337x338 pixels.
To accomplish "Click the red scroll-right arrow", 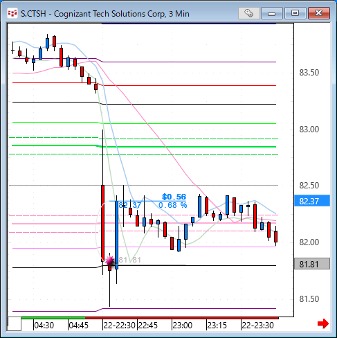I will pos(323,323).
